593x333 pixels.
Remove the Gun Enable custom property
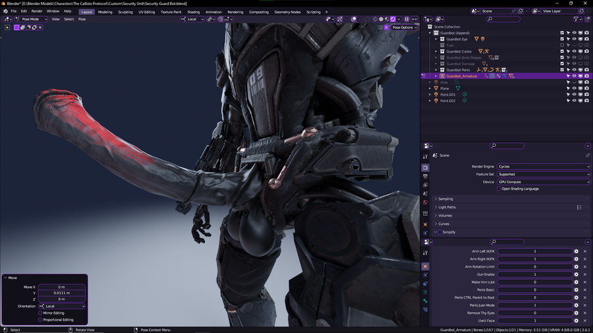(585, 274)
